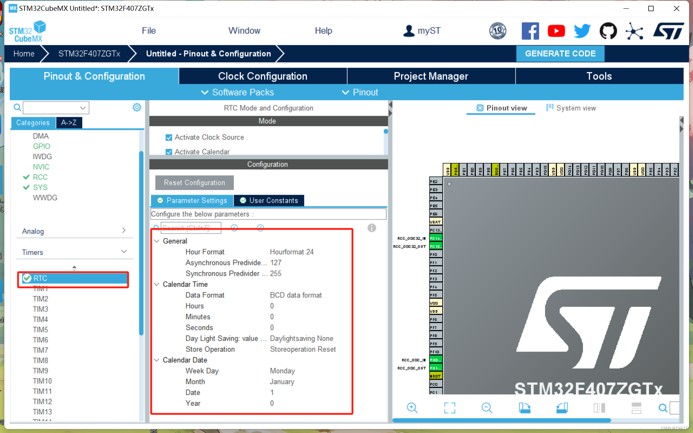Click the Asynchronous Predivider value 127

276,262
